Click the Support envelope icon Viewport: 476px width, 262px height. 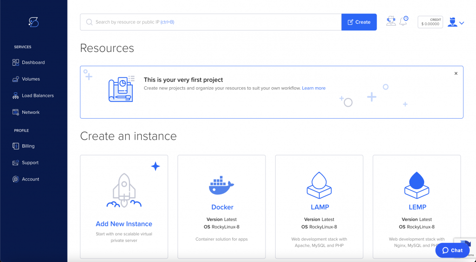16,162
